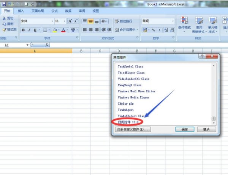
Task: Click the Cut (剪切) icon
Action: pyautogui.click(x=9, y=18)
